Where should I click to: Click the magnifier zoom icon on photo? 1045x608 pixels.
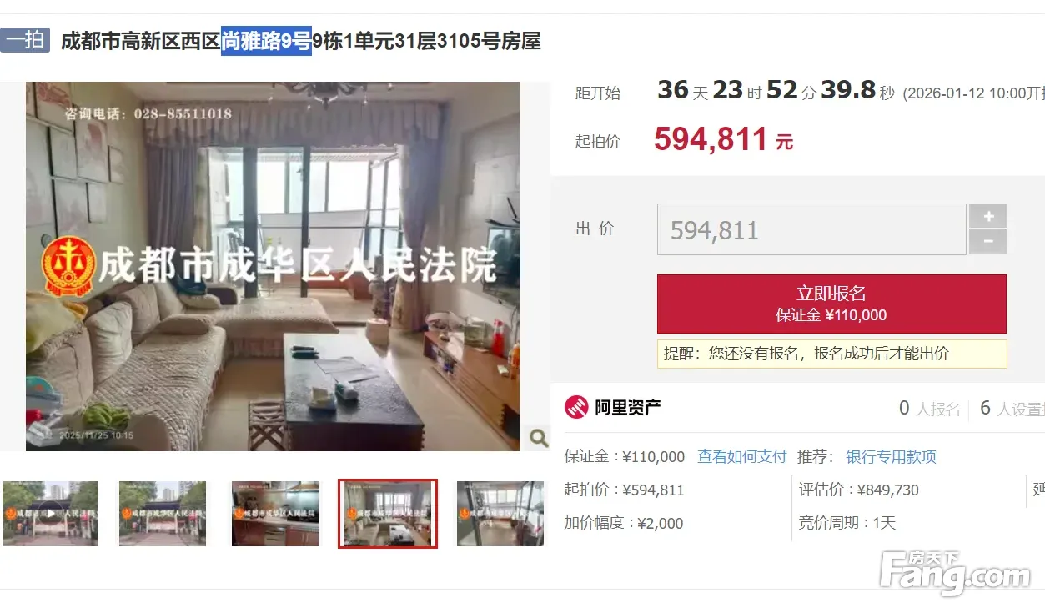[539, 437]
